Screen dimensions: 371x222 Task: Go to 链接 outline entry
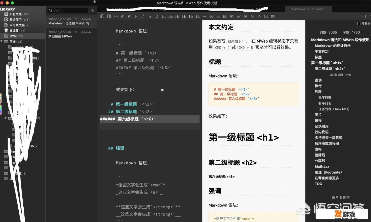(x=318, y=120)
